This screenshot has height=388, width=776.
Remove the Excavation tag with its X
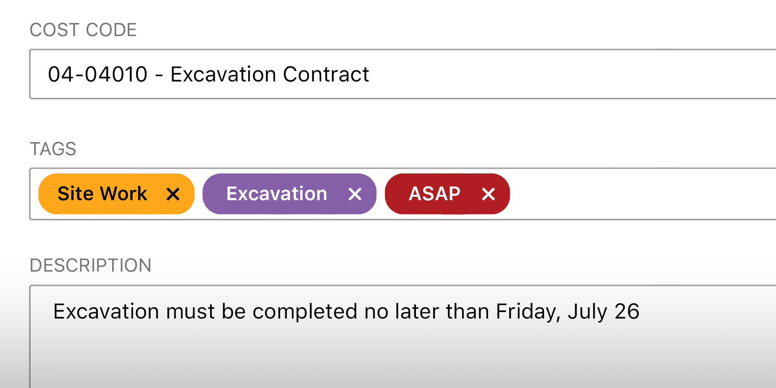click(355, 194)
